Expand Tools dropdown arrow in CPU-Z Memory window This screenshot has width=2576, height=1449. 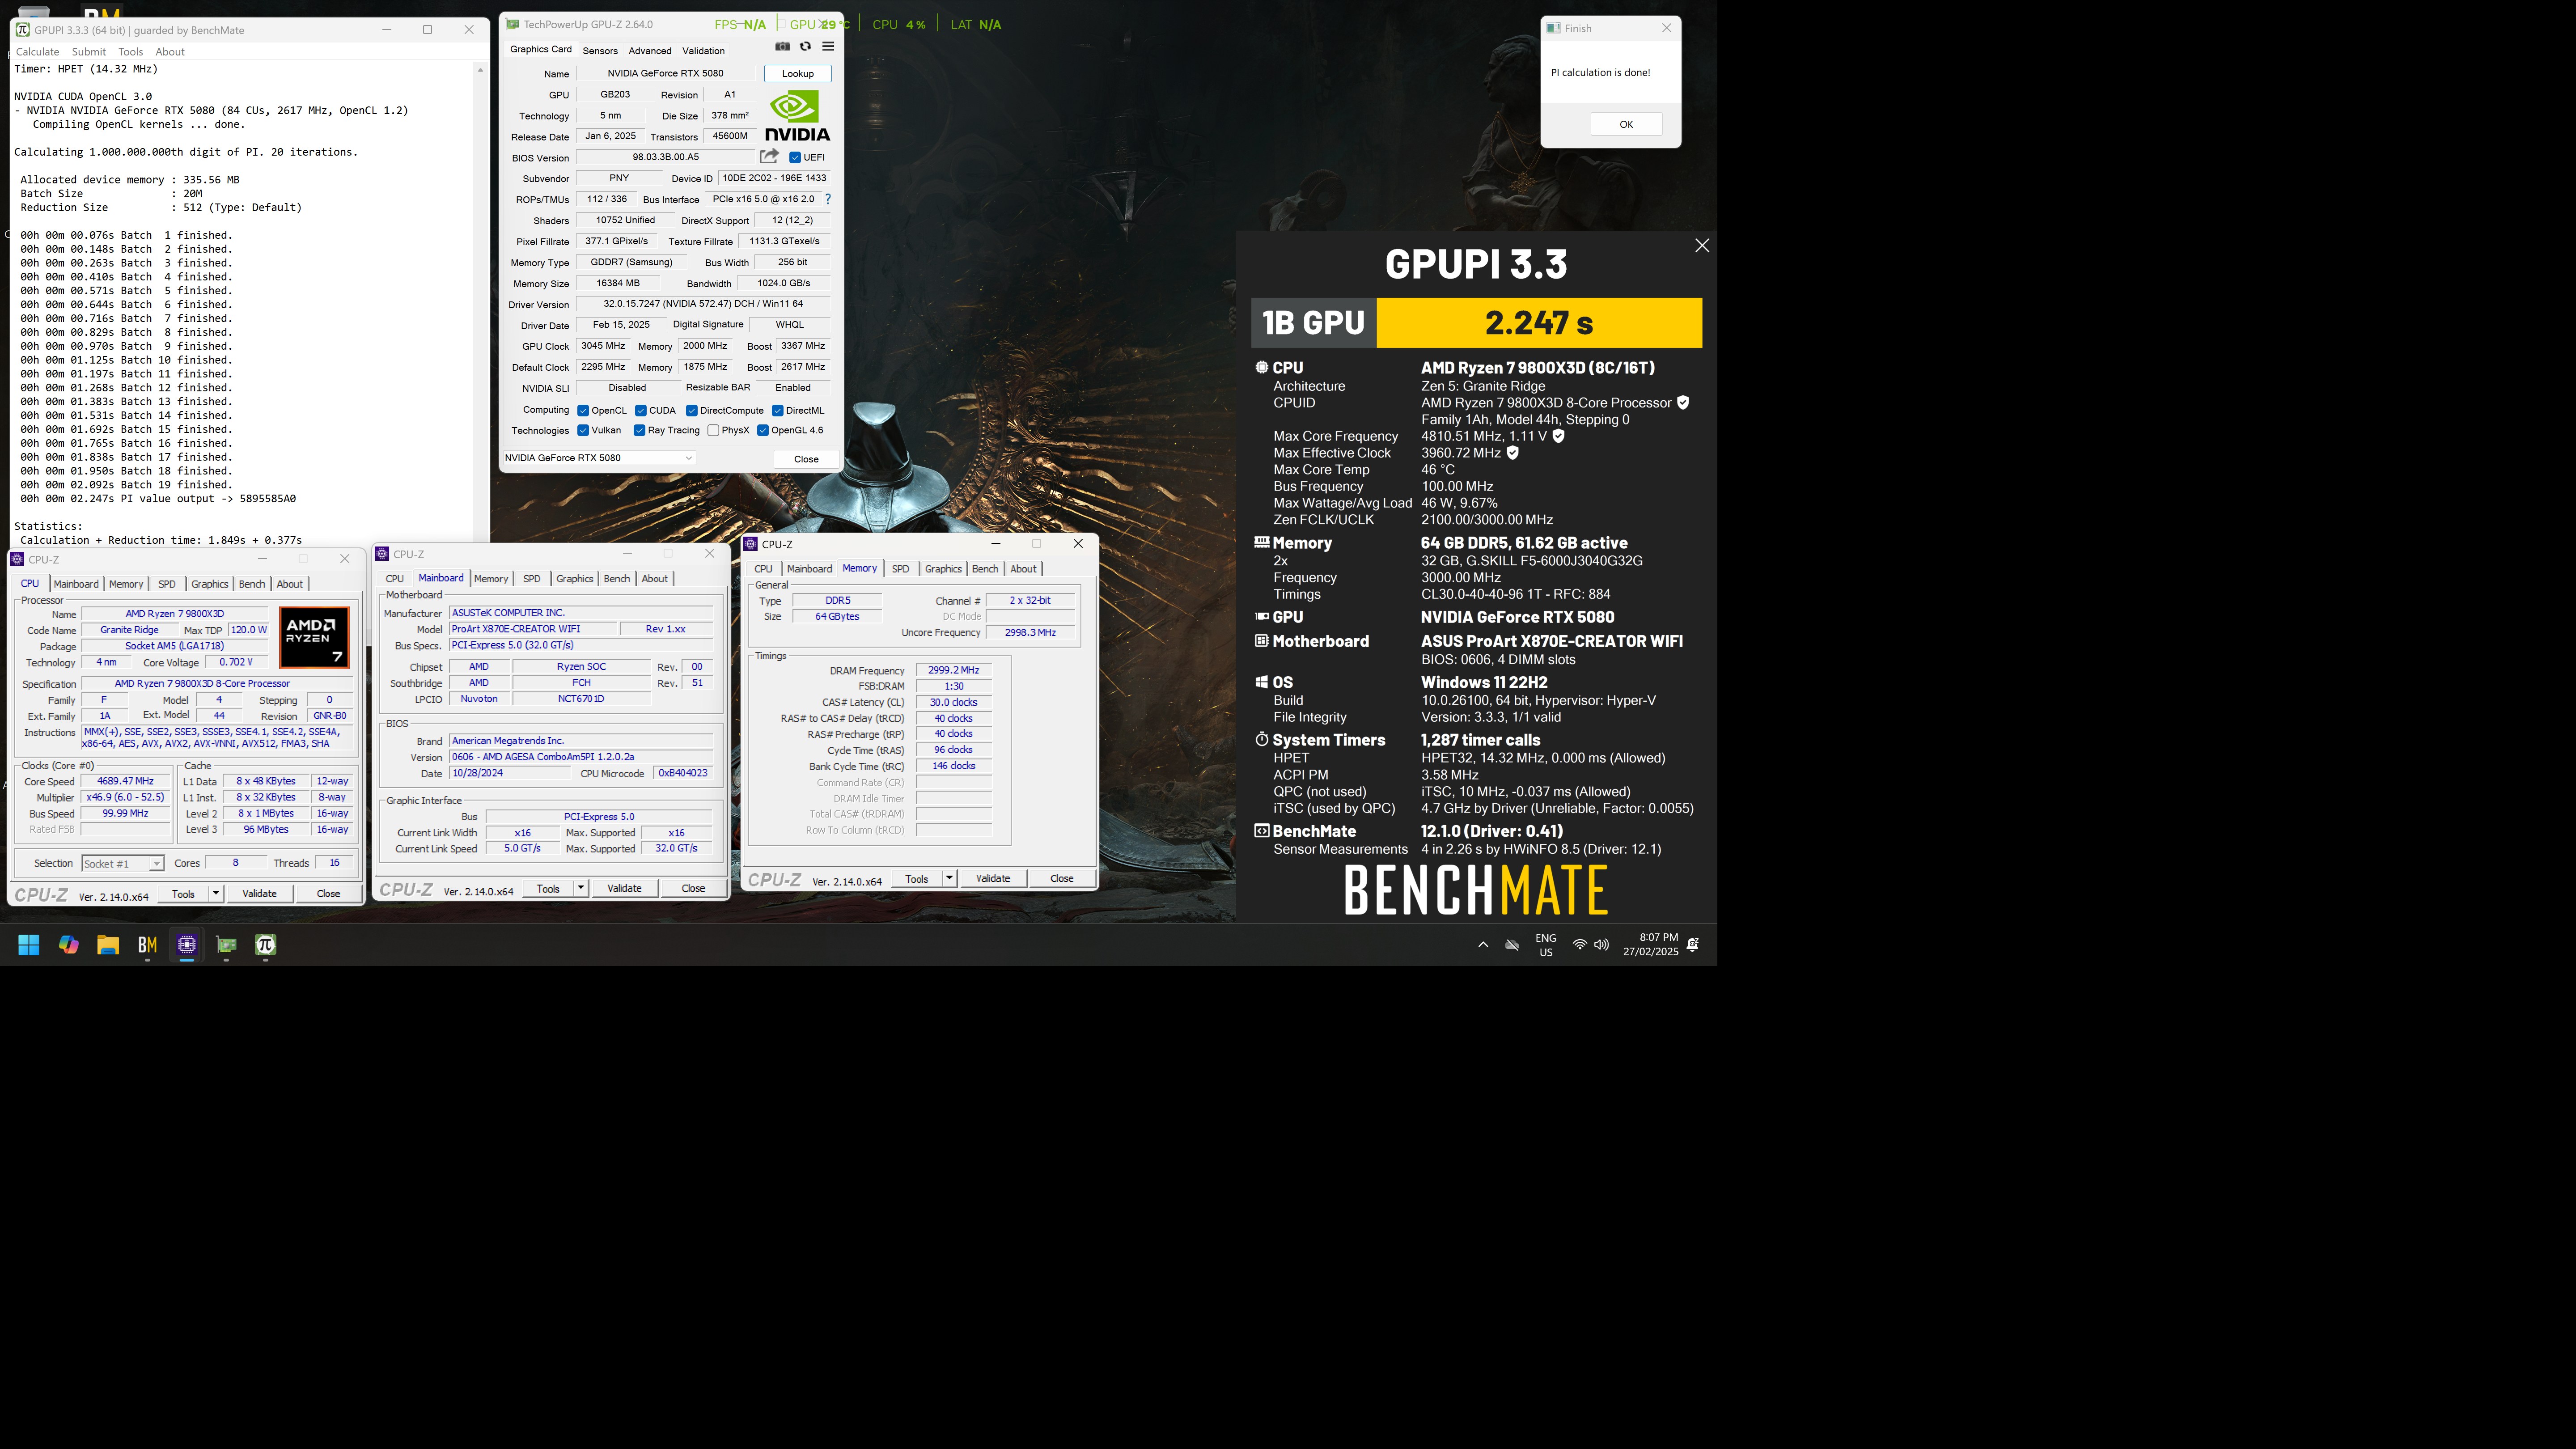(949, 878)
